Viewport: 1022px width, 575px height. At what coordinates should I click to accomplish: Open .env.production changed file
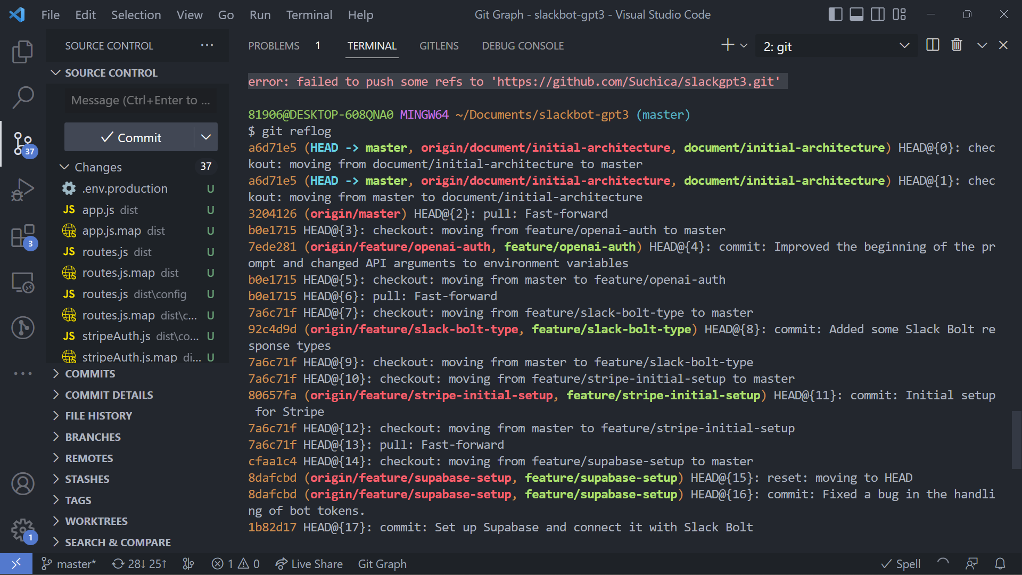pyautogui.click(x=138, y=188)
